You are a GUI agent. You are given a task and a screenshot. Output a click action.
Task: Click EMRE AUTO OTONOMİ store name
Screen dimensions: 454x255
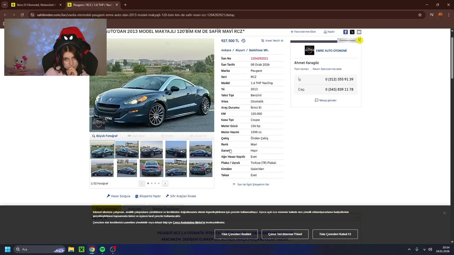coord(331,51)
